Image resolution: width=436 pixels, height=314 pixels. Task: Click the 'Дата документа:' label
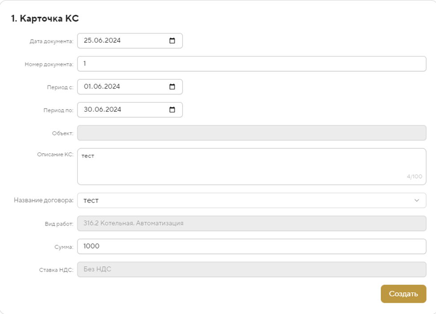coord(51,41)
